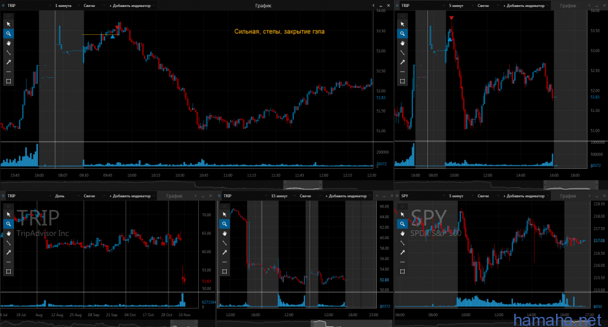Choose the hand pan tool in TRIP 1-minute chart
608x327 pixels.
(8, 43)
